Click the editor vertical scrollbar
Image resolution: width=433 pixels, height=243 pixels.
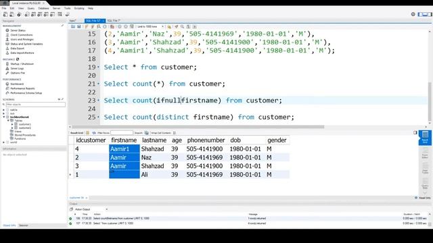point(430,102)
